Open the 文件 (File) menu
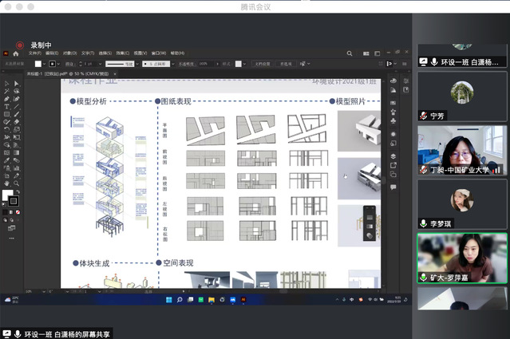 (x=35, y=53)
